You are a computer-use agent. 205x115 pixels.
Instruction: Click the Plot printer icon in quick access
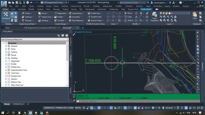(28, 3)
